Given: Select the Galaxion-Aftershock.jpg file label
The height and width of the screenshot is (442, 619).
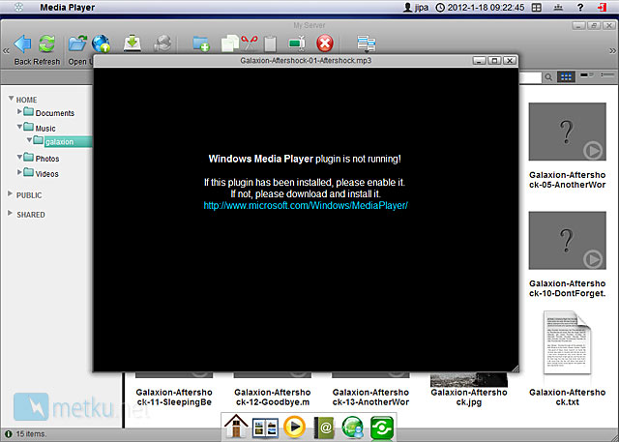Looking at the screenshot, I should tap(468, 398).
